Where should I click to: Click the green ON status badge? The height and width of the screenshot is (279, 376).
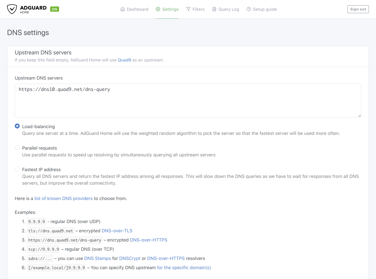click(x=54, y=9)
